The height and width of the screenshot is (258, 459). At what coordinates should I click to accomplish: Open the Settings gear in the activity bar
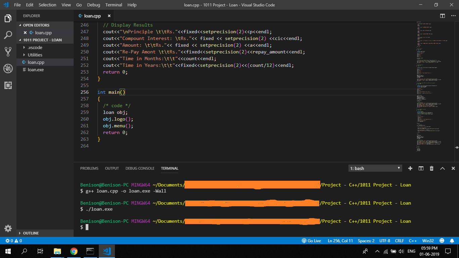click(8, 228)
